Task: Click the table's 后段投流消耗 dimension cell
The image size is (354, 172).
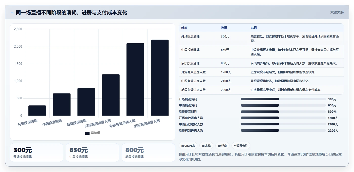Action: 190,63
